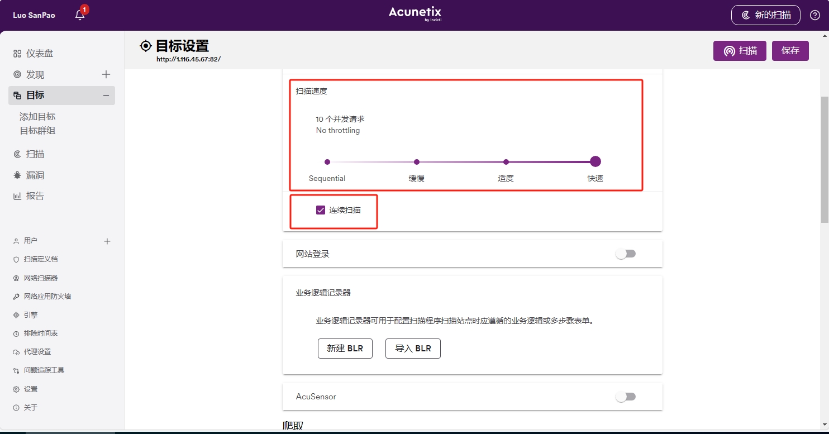Click the 引擎 icon
This screenshot has width=829, height=434.
tap(16, 315)
